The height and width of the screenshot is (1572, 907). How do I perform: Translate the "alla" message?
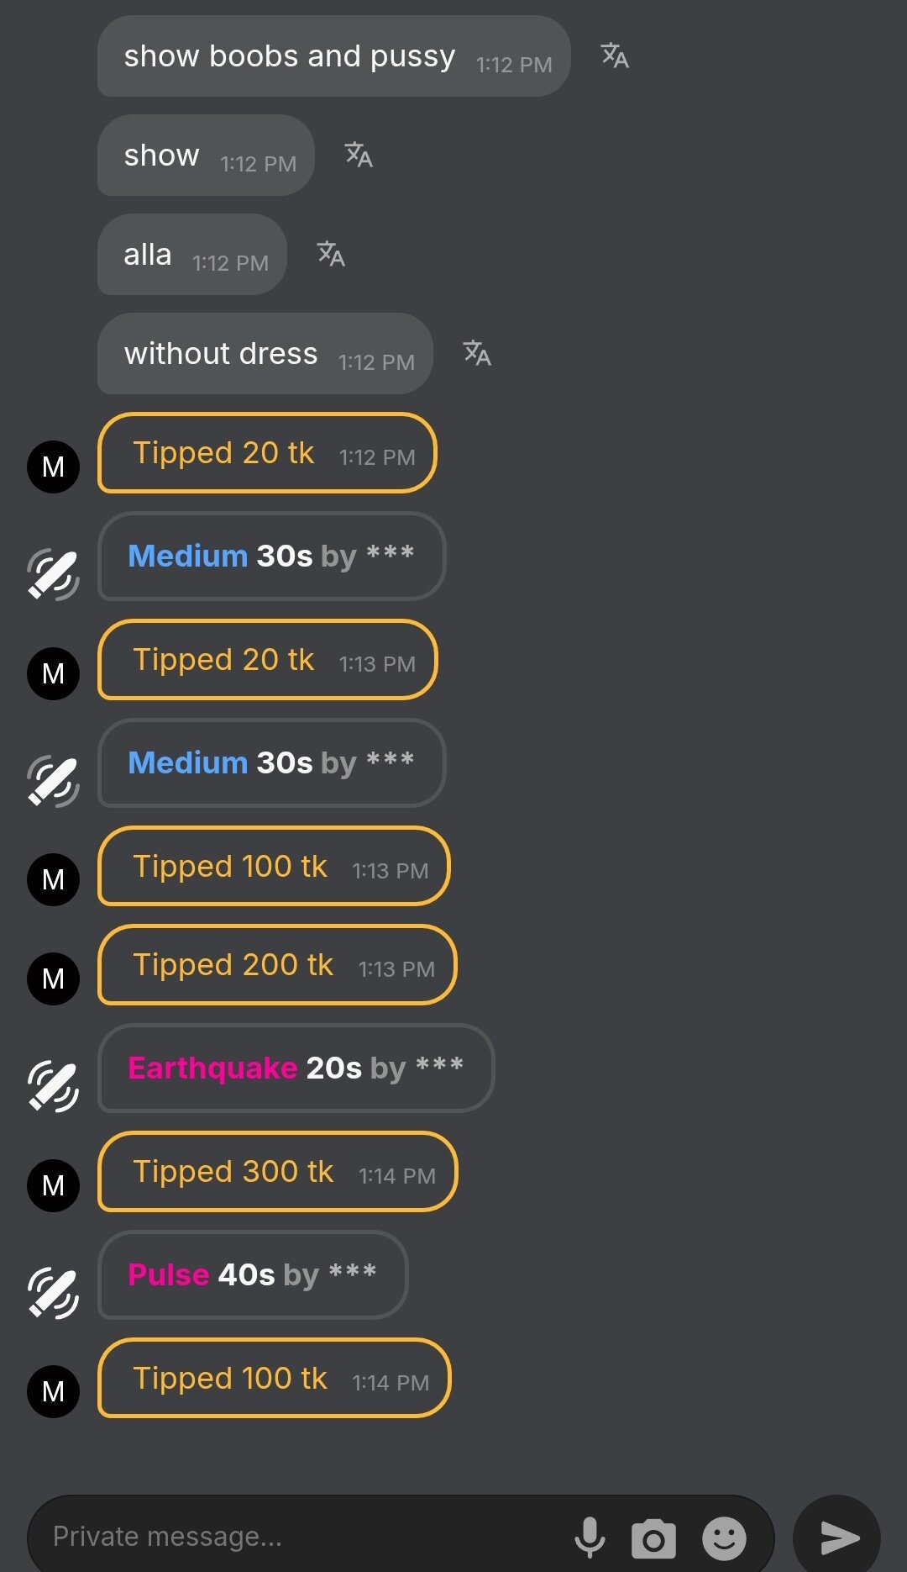pyautogui.click(x=331, y=254)
